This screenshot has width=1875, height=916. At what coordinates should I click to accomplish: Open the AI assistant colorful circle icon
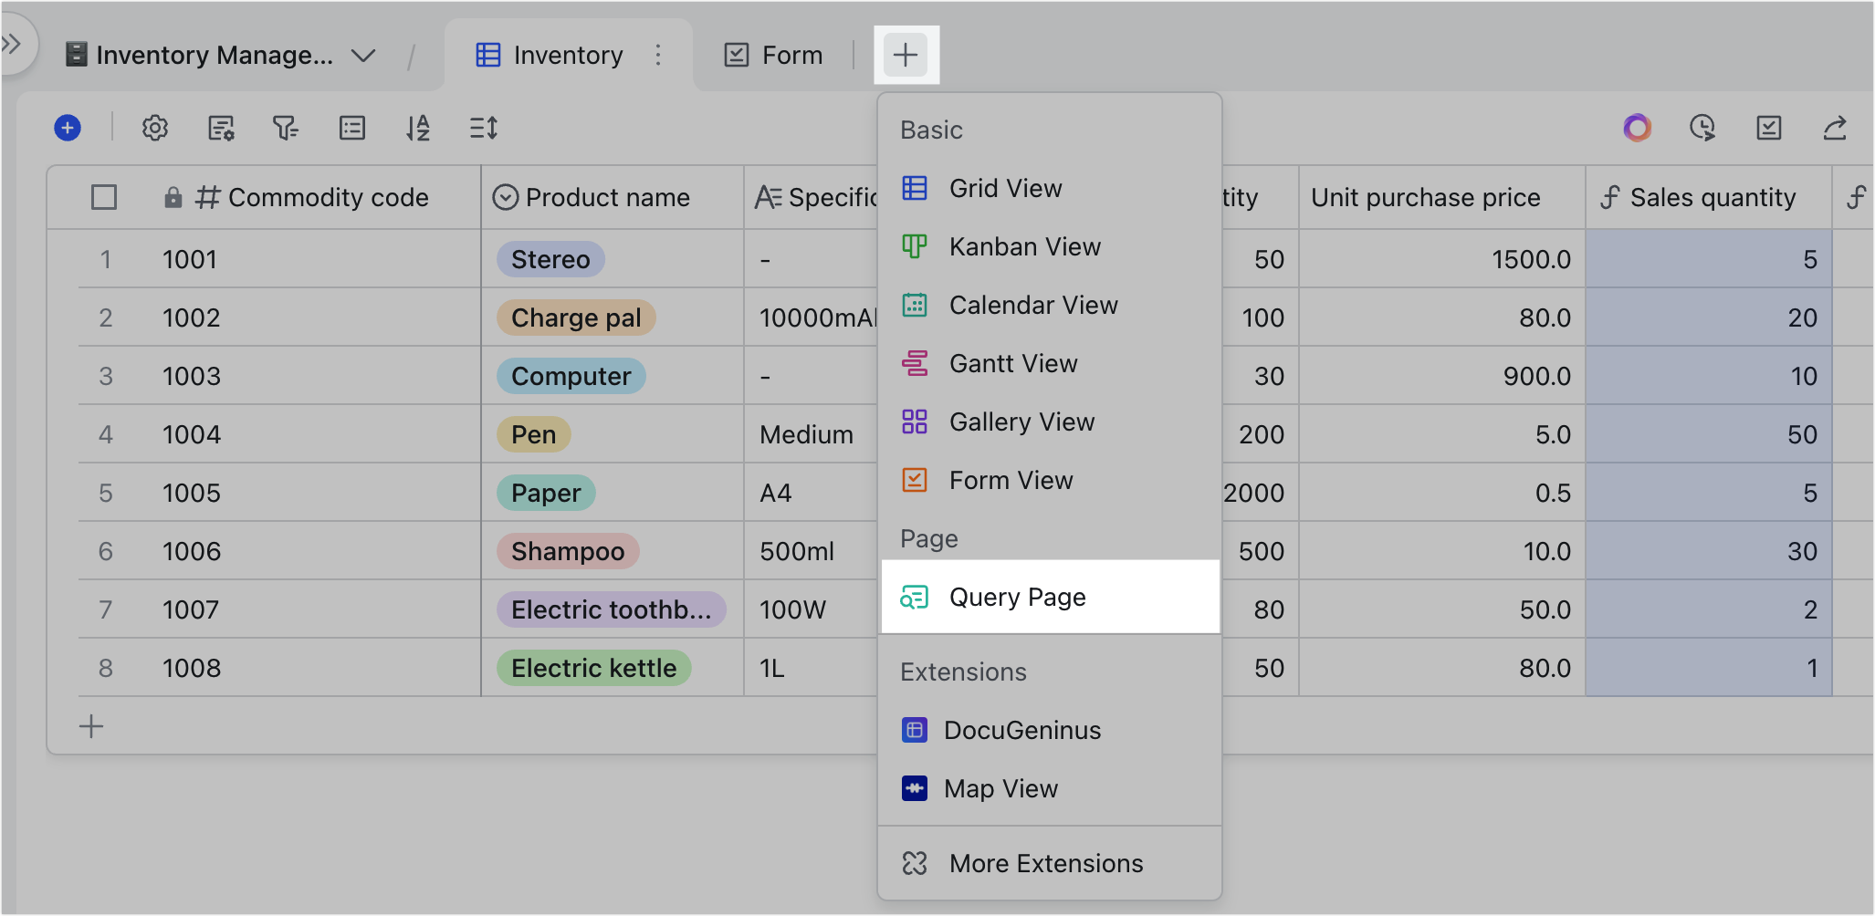1637,128
